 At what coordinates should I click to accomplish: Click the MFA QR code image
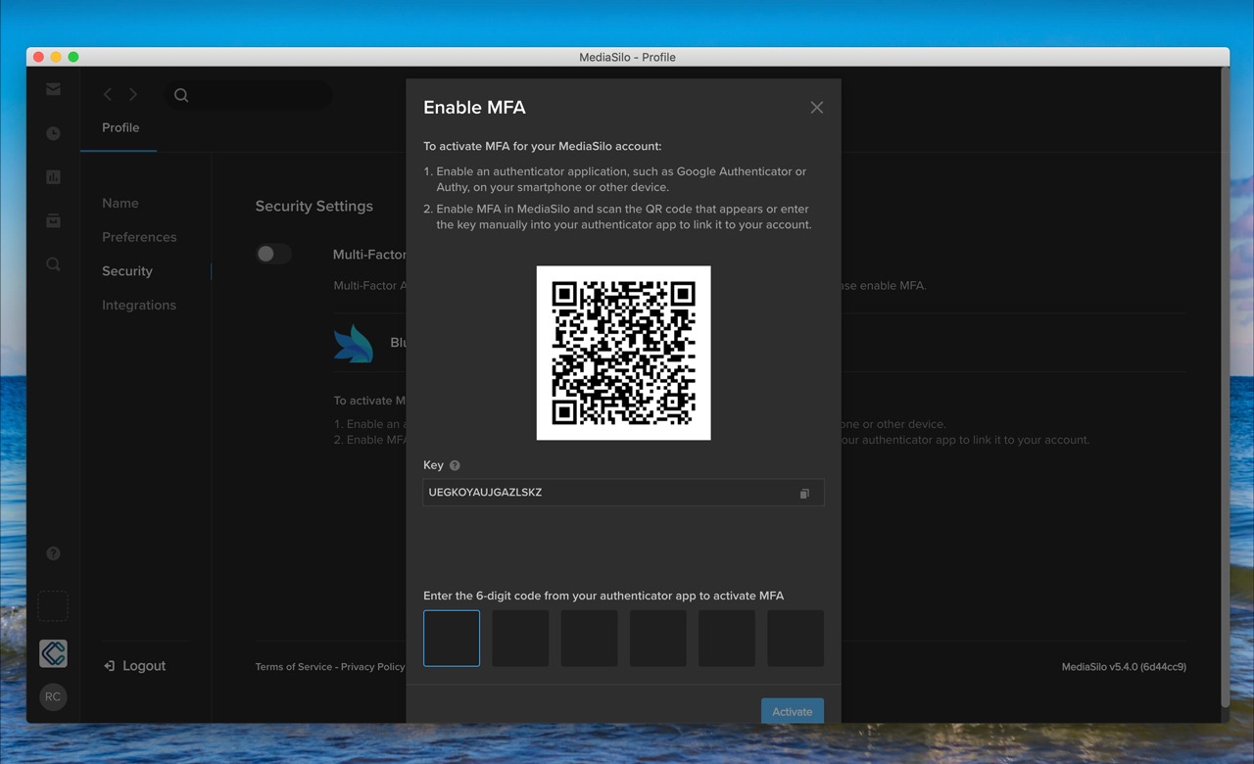(x=623, y=353)
